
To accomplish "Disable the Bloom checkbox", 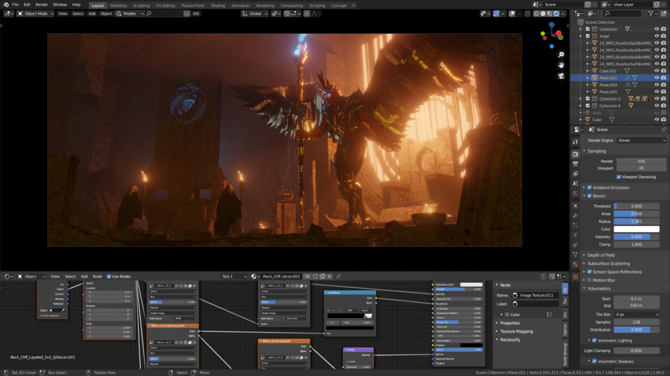I will coord(589,196).
